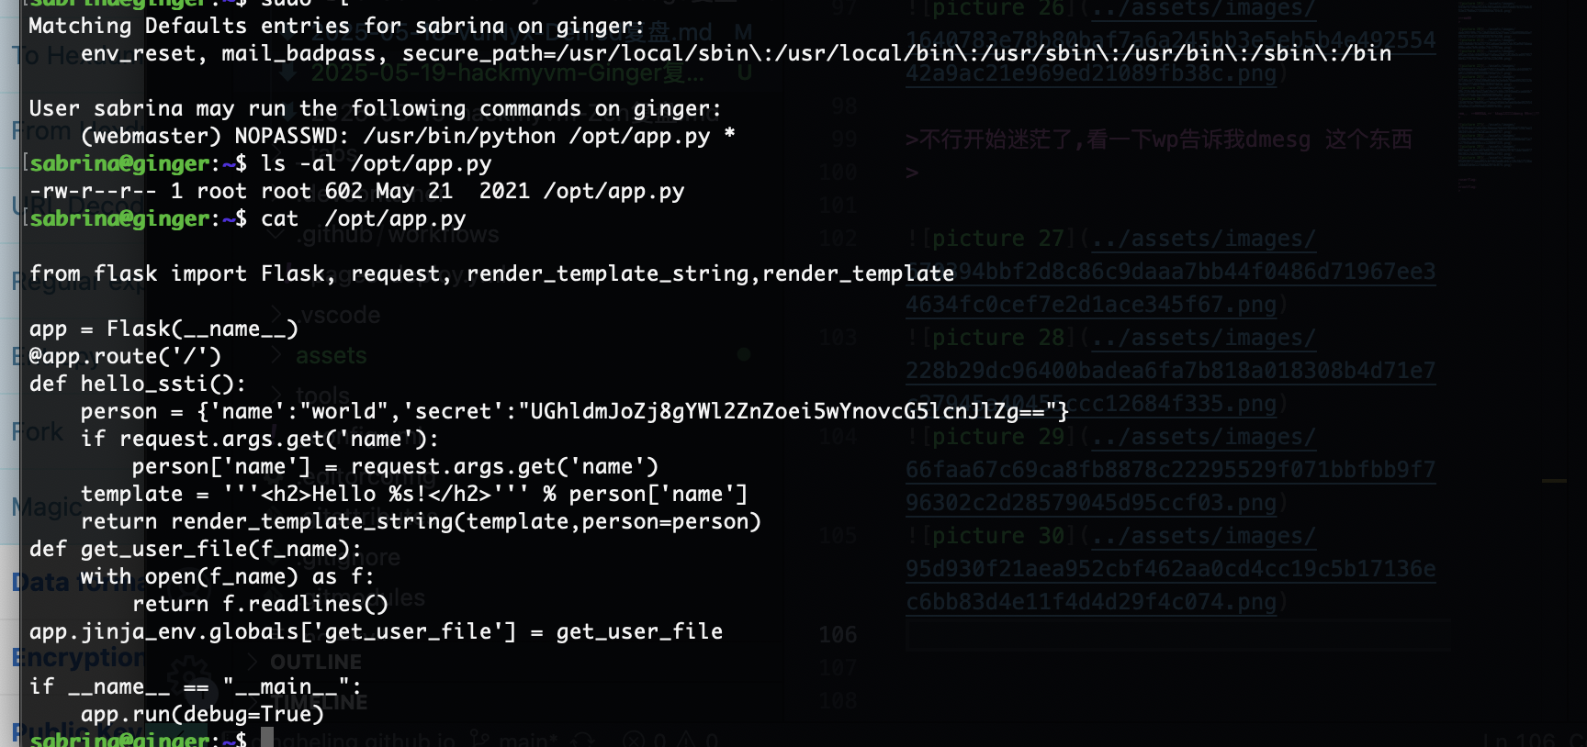Click the sync changes icon in status bar
Image resolution: width=1587 pixels, height=747 pixels.
(x=582, y=739)
